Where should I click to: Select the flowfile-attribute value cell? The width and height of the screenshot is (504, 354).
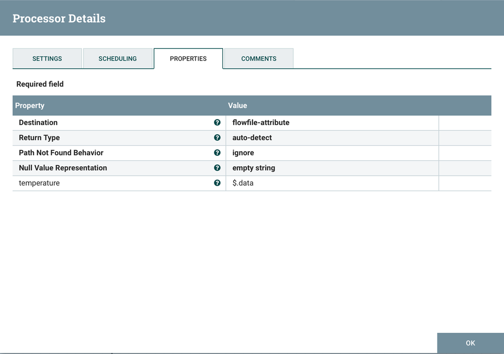332,123
